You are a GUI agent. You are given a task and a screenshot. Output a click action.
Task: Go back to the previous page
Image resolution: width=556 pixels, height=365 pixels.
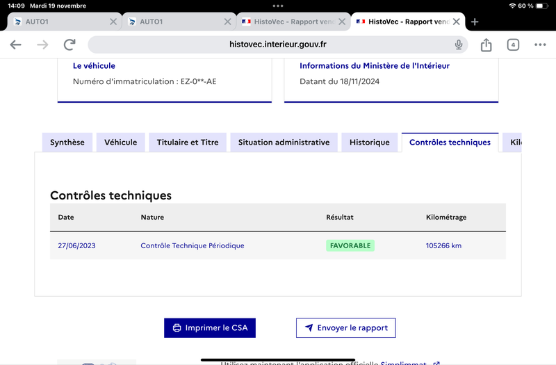click(15, 44)
